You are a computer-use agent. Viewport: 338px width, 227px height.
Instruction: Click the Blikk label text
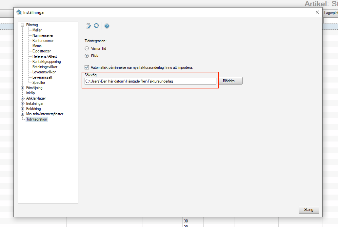(95, 56)
